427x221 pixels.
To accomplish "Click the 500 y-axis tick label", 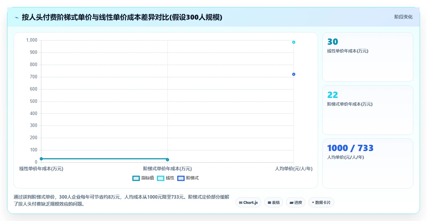I will (x=34, y=101).
